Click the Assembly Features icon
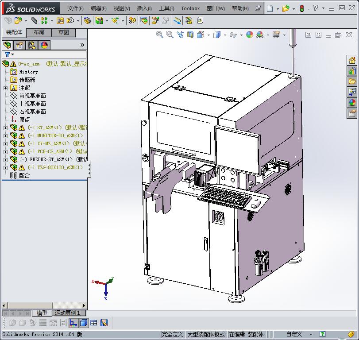The width and height of the screenshot is (359, 340). pyautogui.click(x=99, y=21)
